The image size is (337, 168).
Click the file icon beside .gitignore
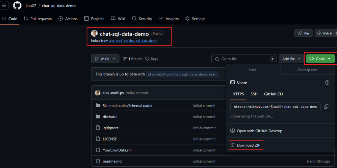[x=98, y=128]
